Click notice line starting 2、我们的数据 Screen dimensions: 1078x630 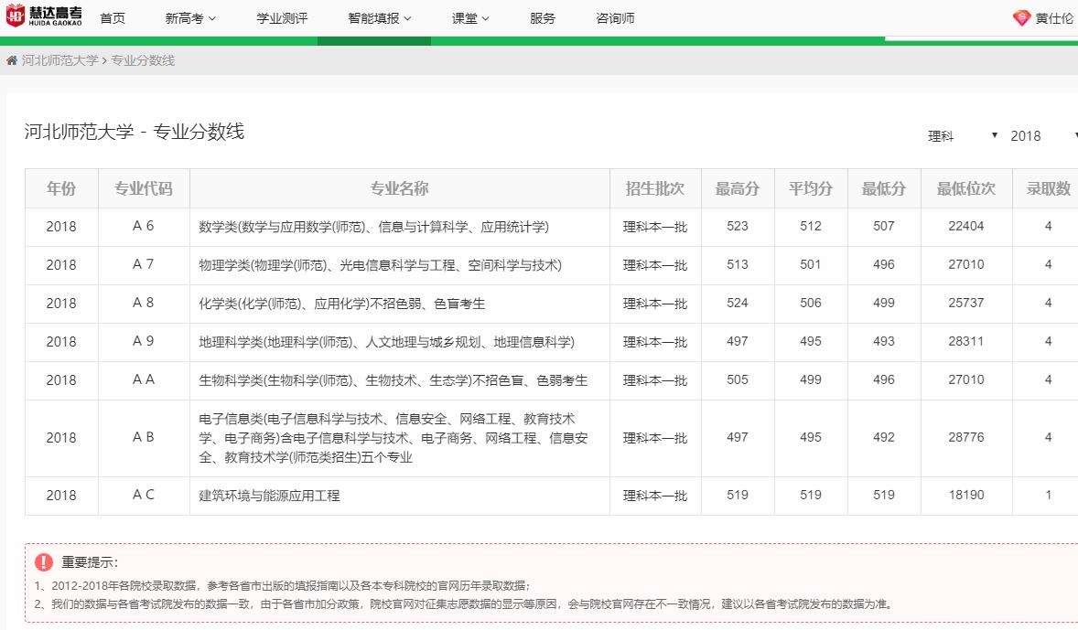coord(465,604)
